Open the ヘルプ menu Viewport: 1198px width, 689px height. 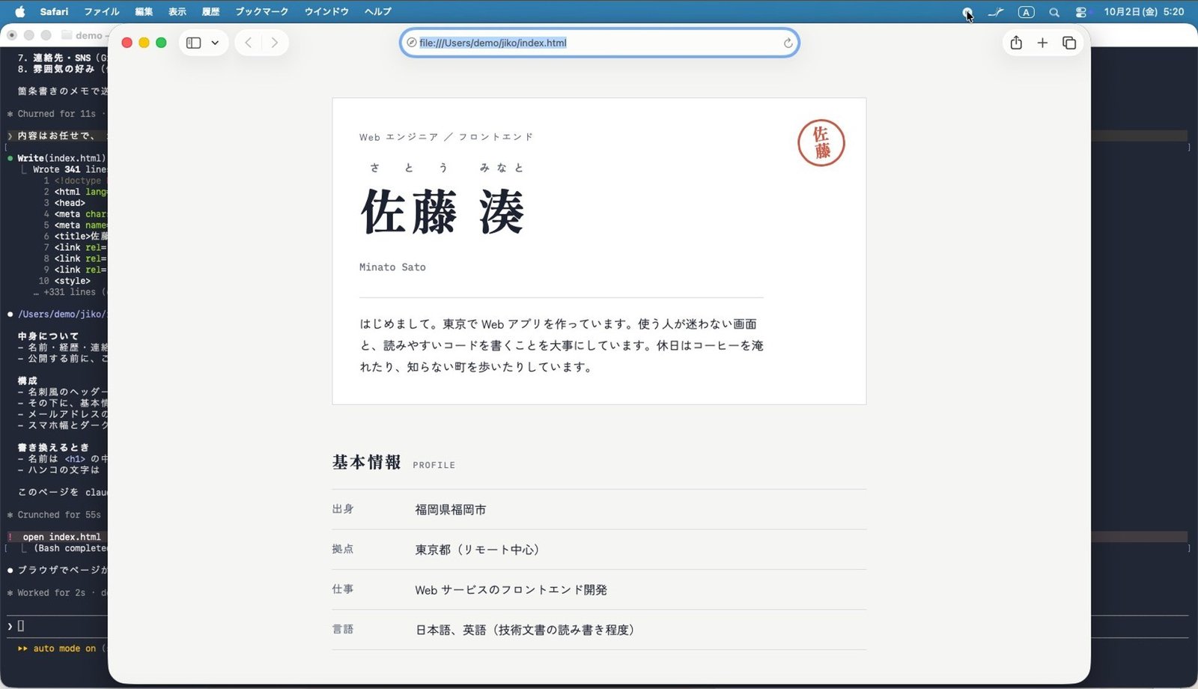pos(378,11)
